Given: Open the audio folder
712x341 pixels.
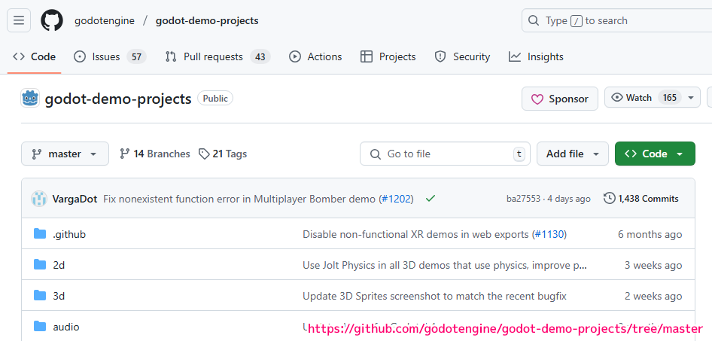Looking at the screenshot, I should (x=66, y=327).
